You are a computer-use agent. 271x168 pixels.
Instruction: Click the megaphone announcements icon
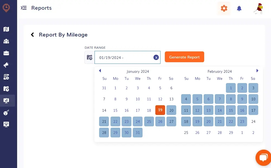click(x=6, y=65)
